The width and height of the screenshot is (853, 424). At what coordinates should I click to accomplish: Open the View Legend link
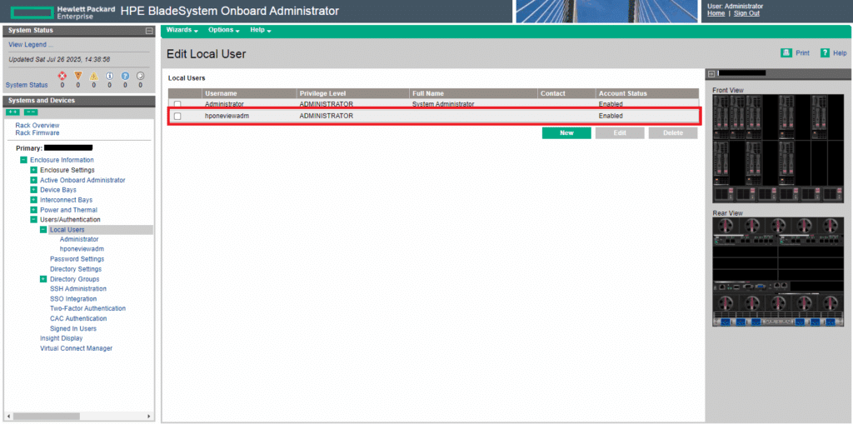click(31, 45)
